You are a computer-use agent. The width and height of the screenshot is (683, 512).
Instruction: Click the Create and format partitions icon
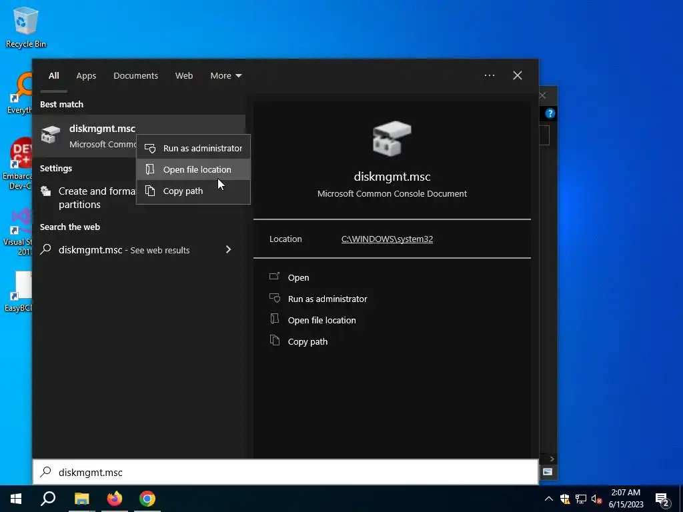(46, 191)
